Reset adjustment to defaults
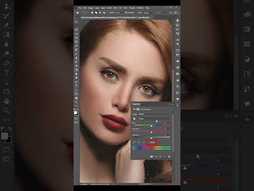The height and width of the screenshot is (191, 254). click(160, 157)
